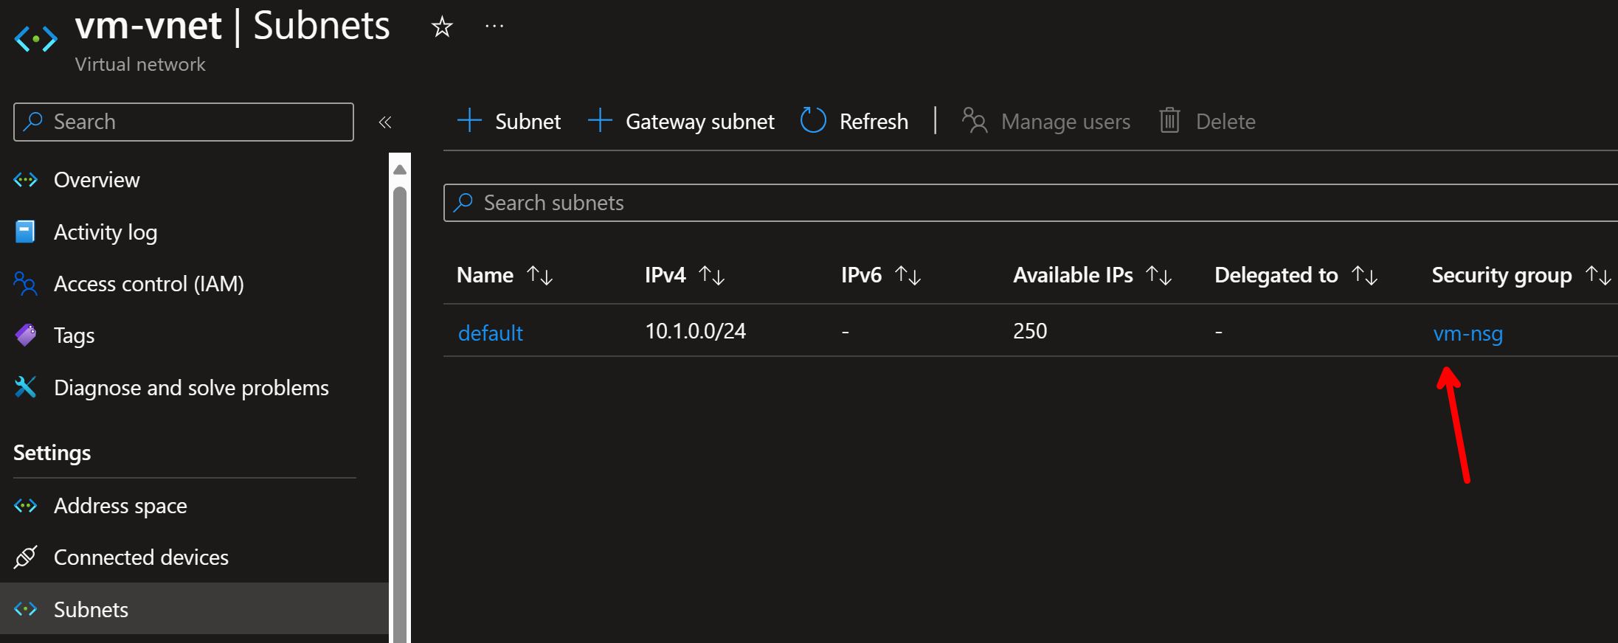Click the Overview network icon

pyautogui.click(x=26, y=180)
